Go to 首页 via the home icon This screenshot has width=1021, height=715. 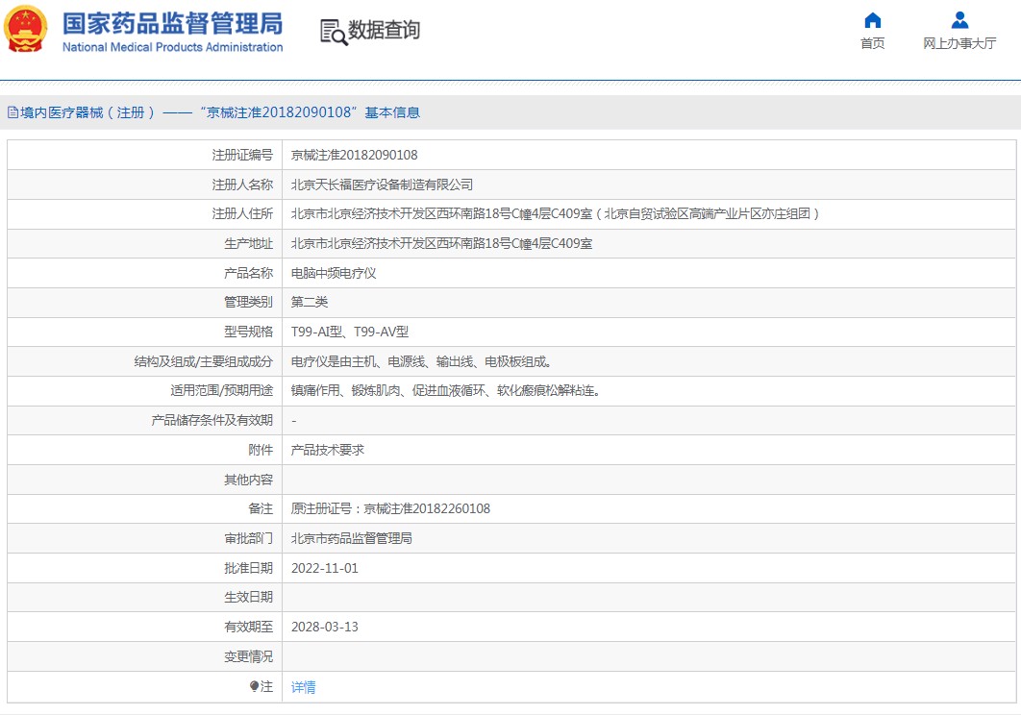(x=873, y=20)
